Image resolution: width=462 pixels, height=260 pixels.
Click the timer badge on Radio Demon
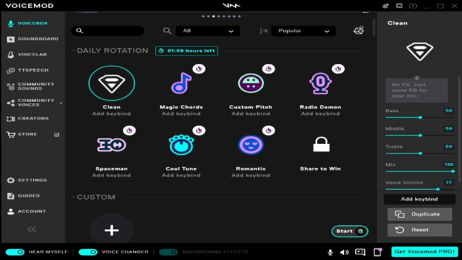coord(338,69)
